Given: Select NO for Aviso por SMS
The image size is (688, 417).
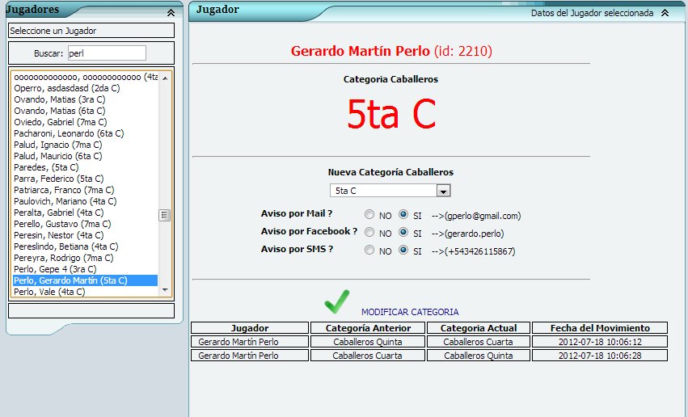Looking at the screenshot, I should (369, 251).
